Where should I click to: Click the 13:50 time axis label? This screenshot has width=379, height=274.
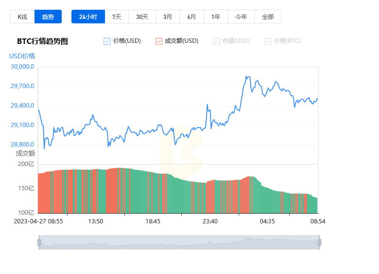(95, 221)
